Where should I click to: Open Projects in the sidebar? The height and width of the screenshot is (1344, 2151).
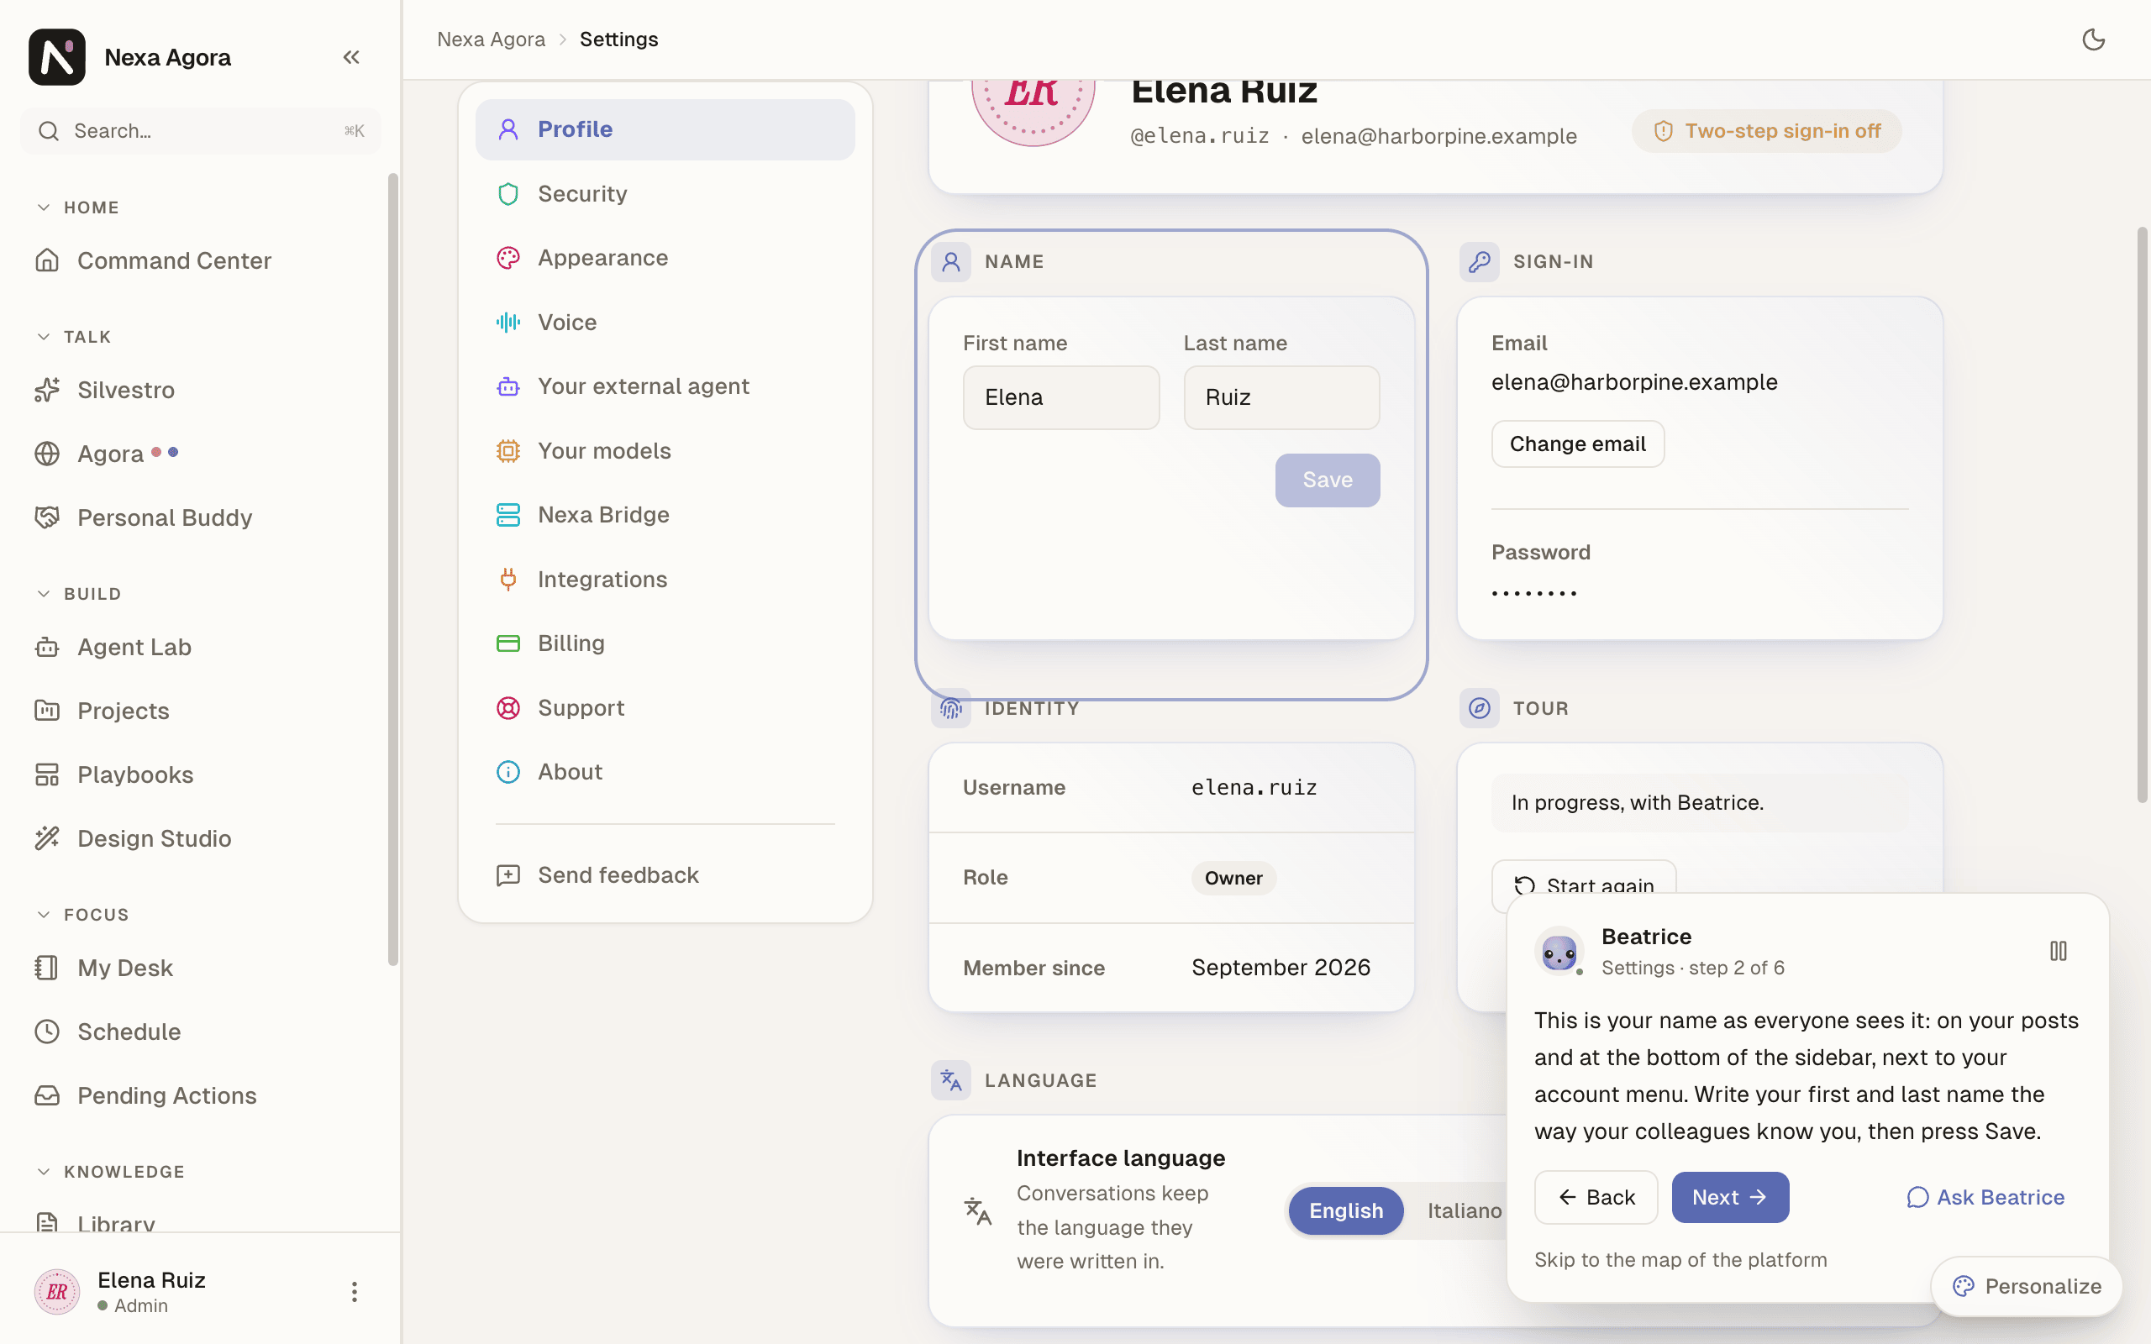point(200,711)
